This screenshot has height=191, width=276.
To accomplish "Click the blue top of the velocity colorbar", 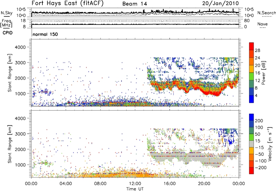I will tap(252, 117).
